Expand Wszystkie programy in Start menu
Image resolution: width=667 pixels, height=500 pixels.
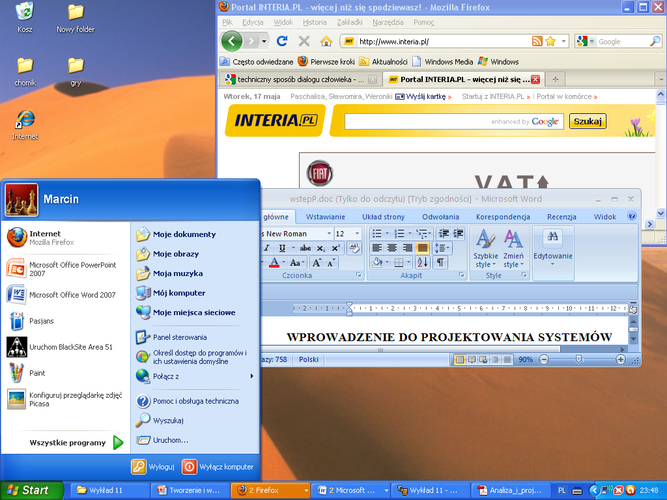tap(77, 443)
